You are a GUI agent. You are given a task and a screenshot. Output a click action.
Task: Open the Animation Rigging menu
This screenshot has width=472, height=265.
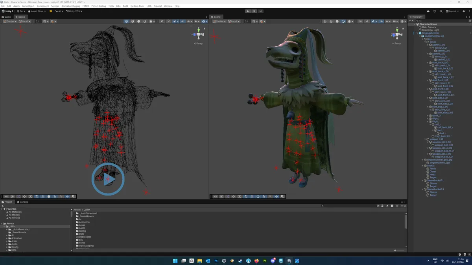tap(71, 6)
